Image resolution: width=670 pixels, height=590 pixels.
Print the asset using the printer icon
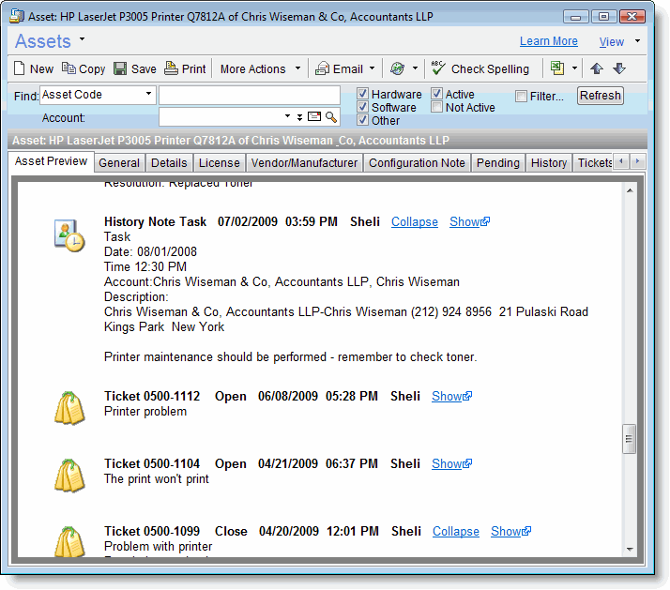tap(172, 68)
